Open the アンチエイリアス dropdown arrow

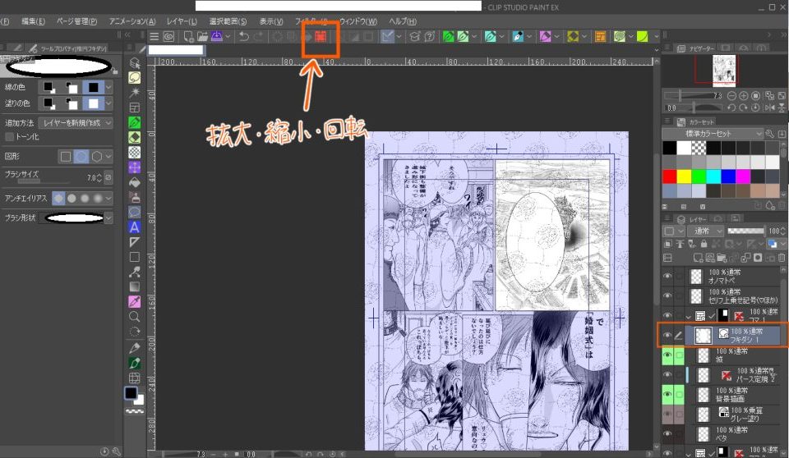coord(108,199)
